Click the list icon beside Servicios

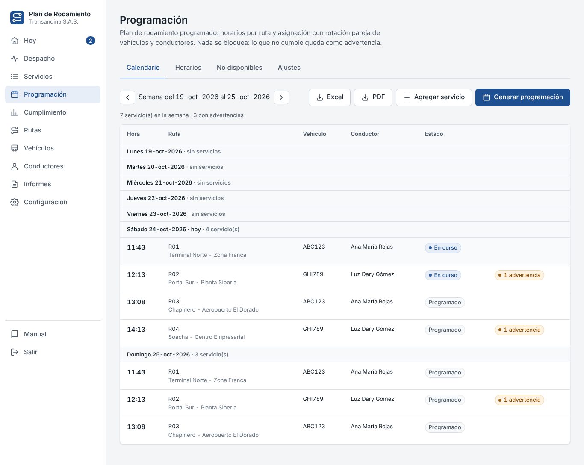[x=15, y=77]
